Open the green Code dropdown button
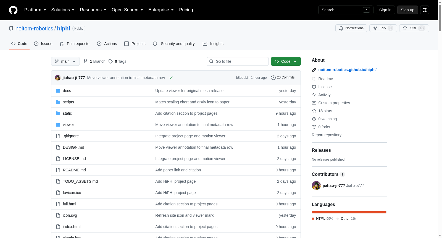The height and width of the screenshot is (238, 442). (286, 61)
